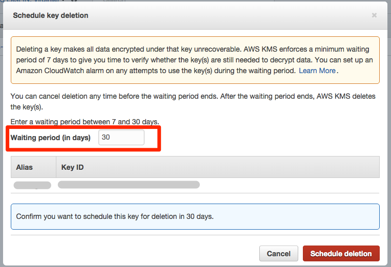Confirm with the Schedule deletion button
Viewport: 391px width, 267px height.
(x=341, y=254)
